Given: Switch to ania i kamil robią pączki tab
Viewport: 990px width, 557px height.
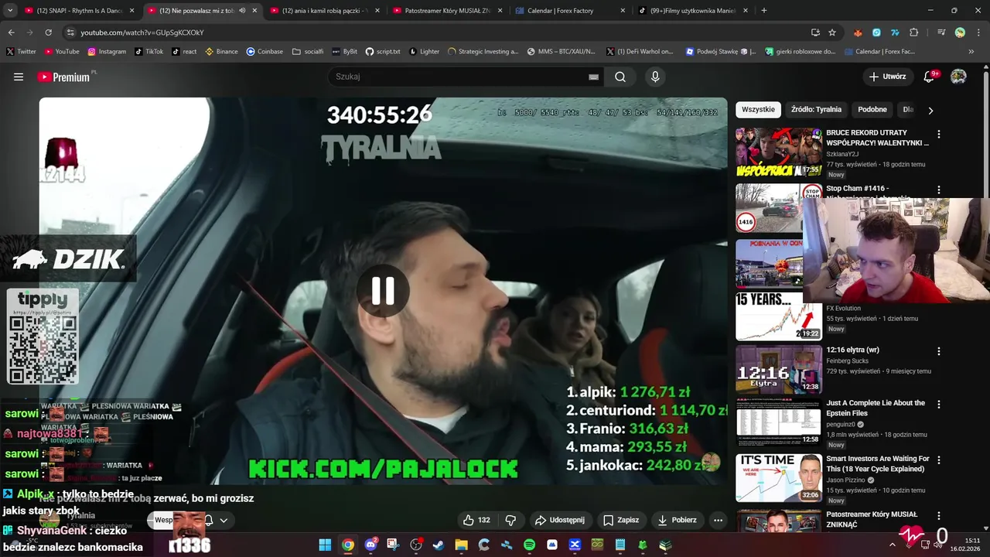Looking at the screenshot, I should [x=325, y=11].
